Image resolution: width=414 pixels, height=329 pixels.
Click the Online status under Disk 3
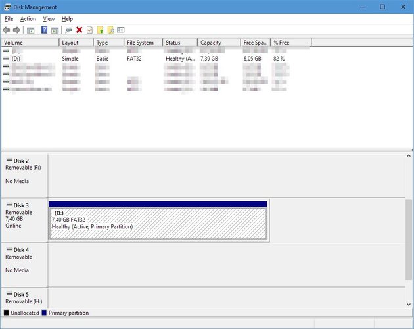pyautogui.click(x=13, y=226)
